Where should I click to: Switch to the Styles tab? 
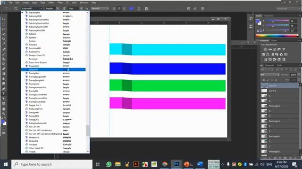coord(274,41)
